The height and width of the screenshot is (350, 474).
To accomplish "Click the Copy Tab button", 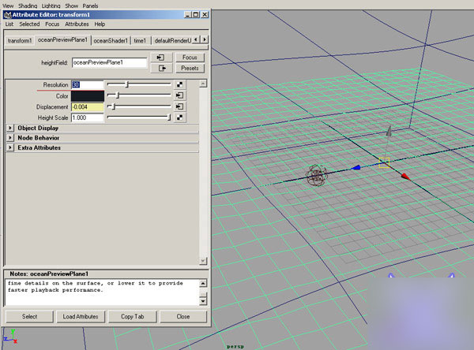I will click(133, 317).
